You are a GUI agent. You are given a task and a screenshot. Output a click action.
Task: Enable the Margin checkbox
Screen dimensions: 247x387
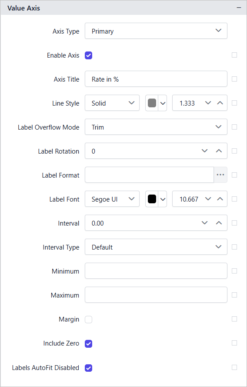point(89,320)
